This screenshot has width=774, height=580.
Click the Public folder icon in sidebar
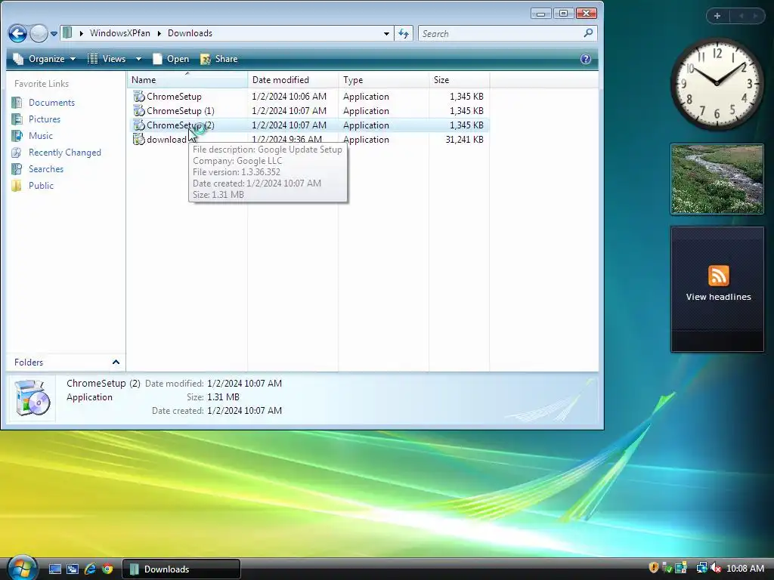[x=17, y=186]
